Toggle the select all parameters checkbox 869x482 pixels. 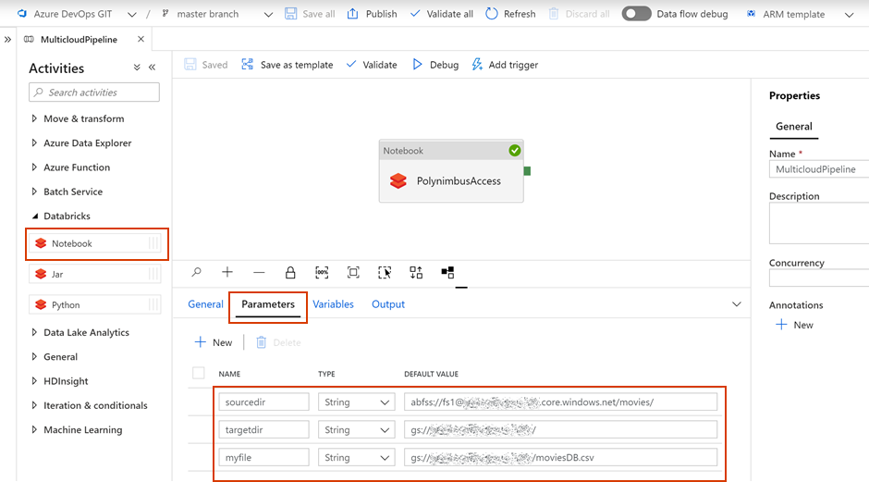[x=199, y=373]
